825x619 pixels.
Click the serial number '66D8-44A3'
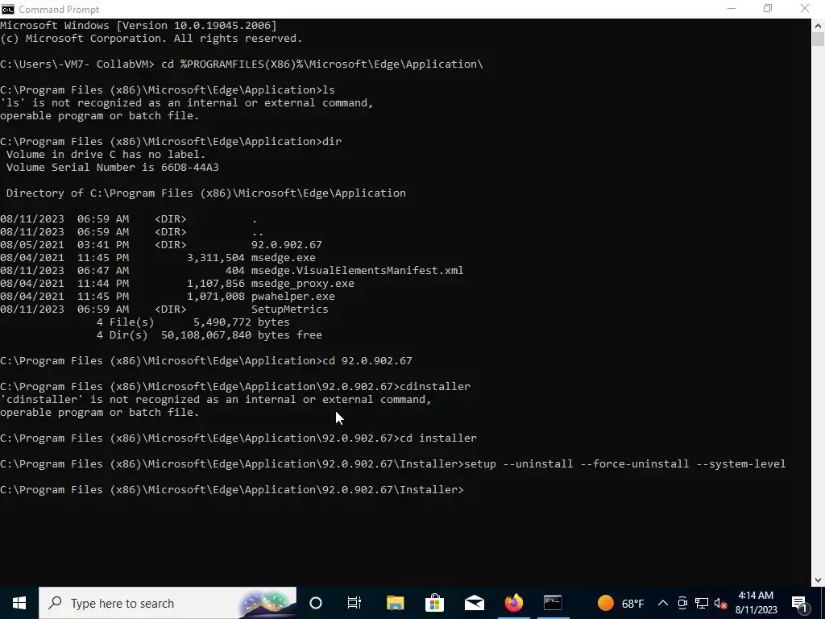[190, 168]
